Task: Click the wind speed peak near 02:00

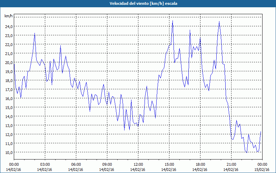Action: (x=35, y=33)
